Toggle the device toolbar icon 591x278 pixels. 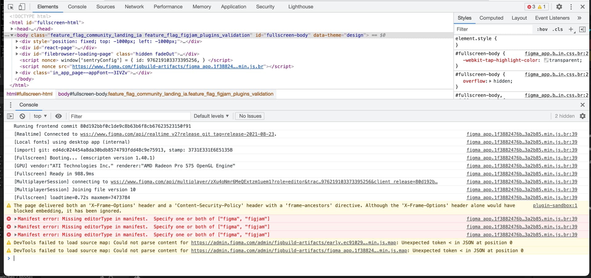[x=22, y=7]
